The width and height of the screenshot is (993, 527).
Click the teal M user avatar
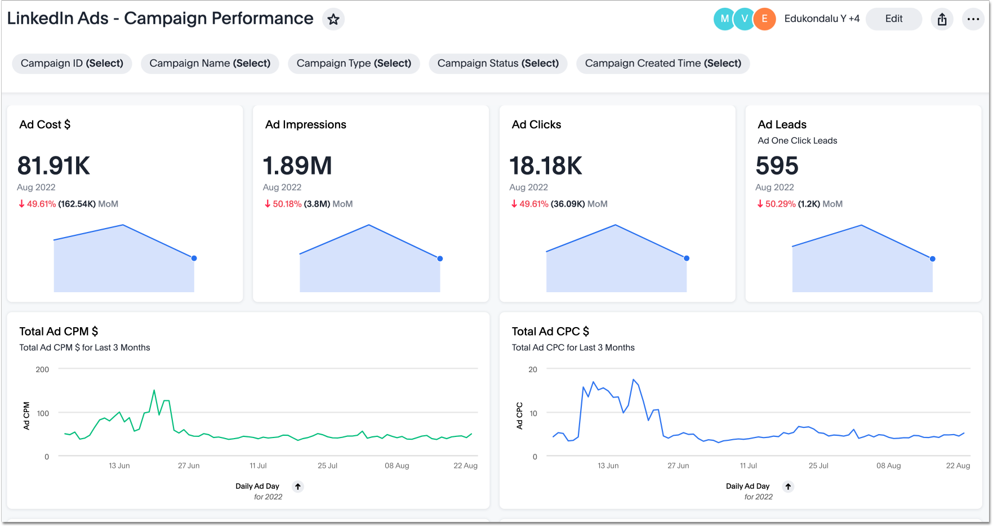pos(724,19)
